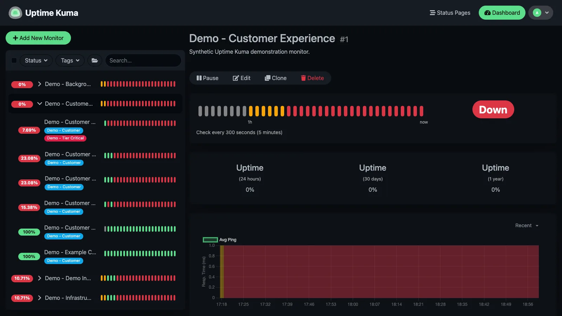Click the user avatar circle

pos(537,13)
